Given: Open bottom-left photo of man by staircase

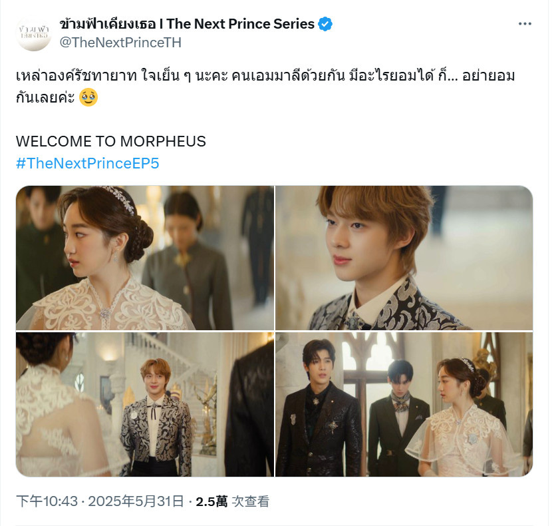Looking at the screenshot, I should 145,404.
